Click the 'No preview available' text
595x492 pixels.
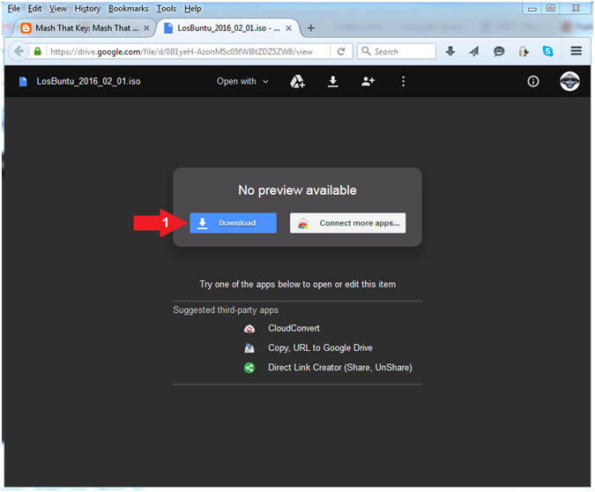coord(298,190)
